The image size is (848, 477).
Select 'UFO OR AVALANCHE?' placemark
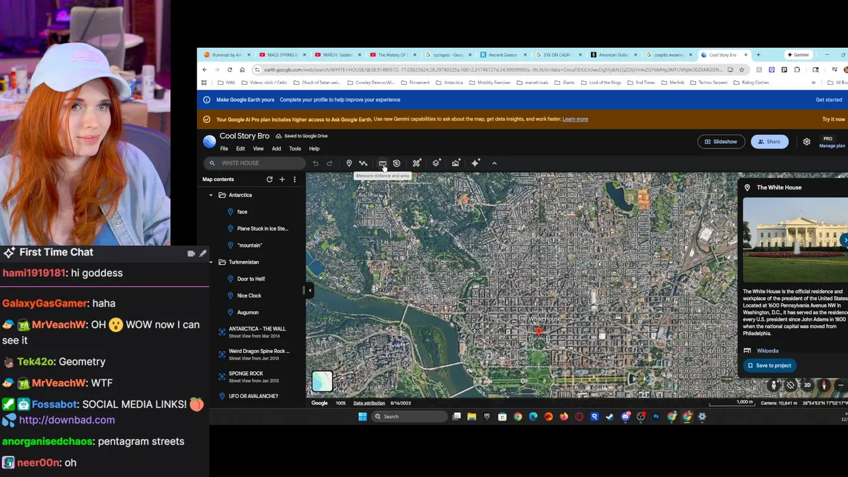tap(253, 396)
